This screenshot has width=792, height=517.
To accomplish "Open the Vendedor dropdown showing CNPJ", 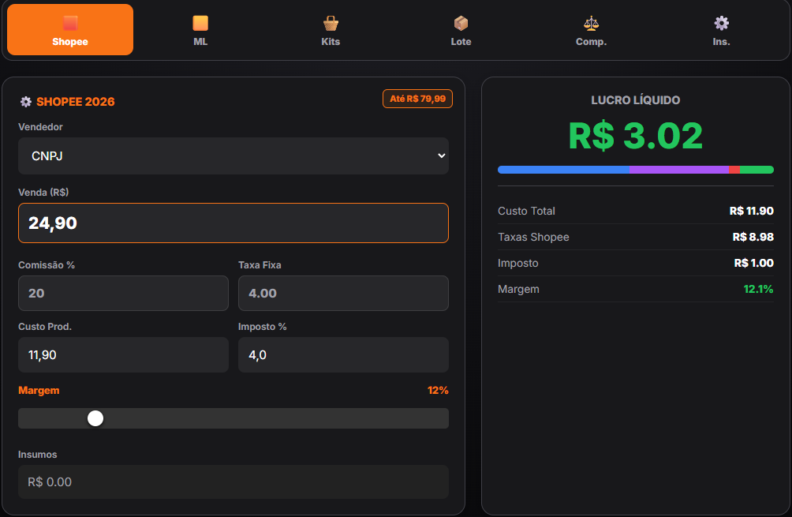I will (233, 156).
